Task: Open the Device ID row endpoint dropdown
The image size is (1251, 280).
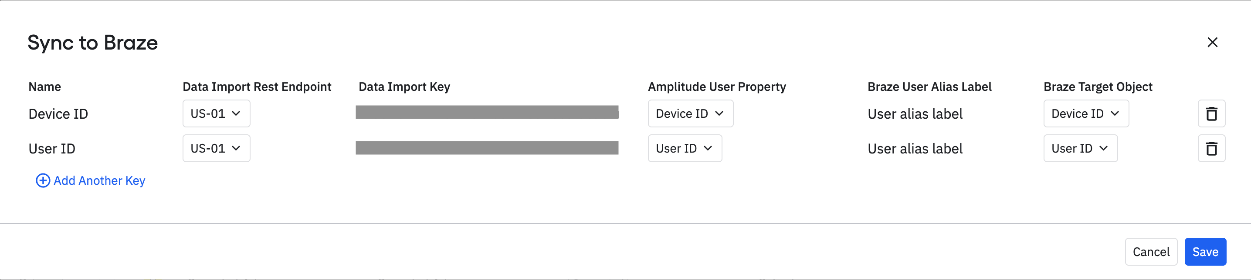Action: (216, 114)
